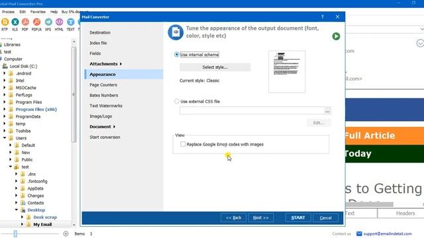Click the zoom slider handle in status bar

point(15,233)
